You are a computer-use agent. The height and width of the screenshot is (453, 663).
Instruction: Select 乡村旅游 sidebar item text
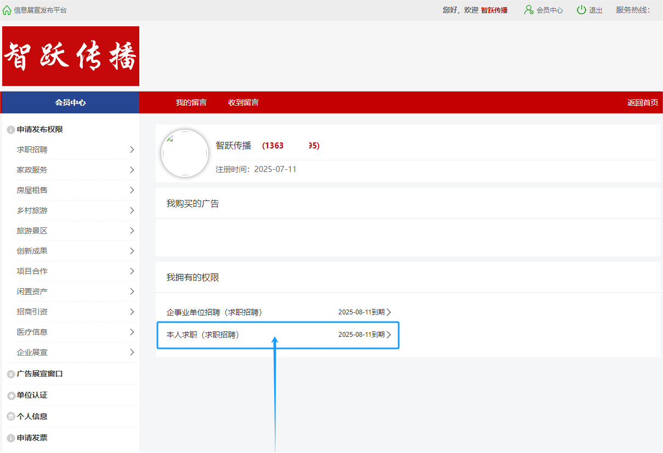pos(32,210)
